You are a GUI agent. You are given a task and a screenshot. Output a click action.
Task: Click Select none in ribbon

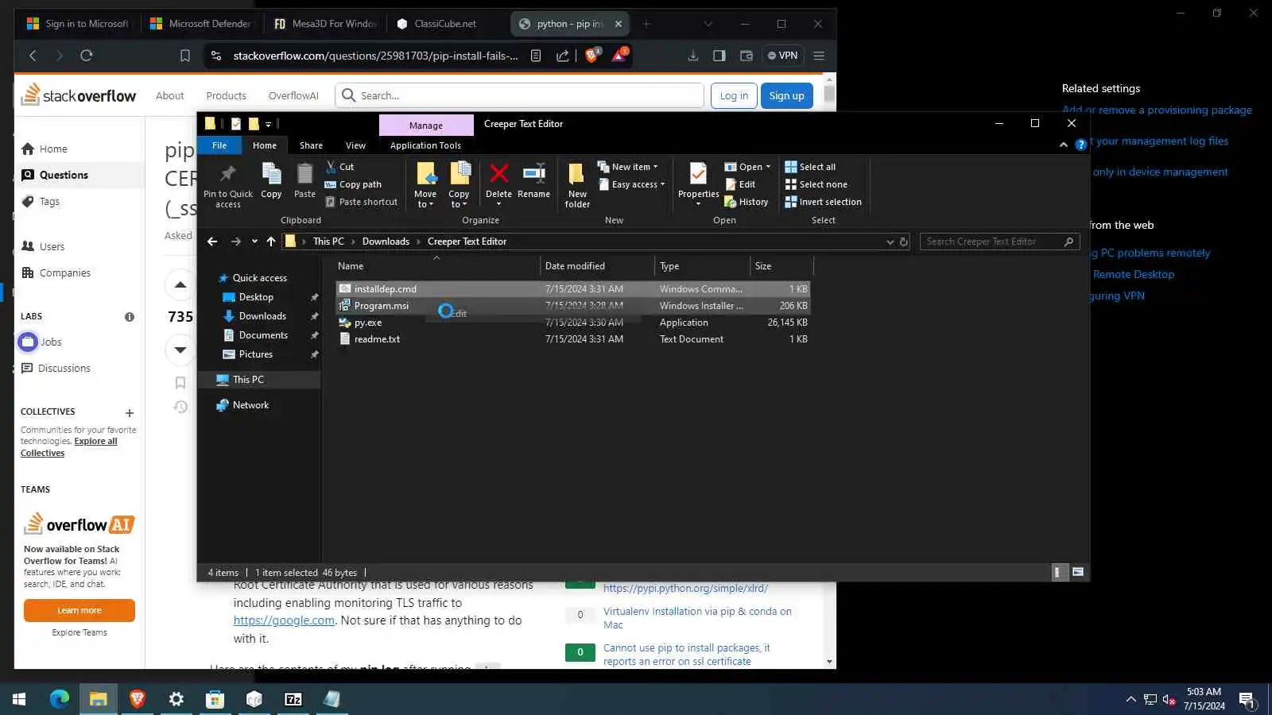coord(816,184)
